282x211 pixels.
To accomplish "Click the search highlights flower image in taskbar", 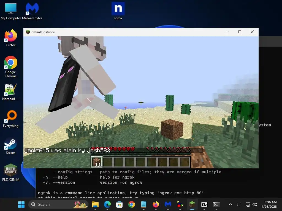I will (80, 204).
